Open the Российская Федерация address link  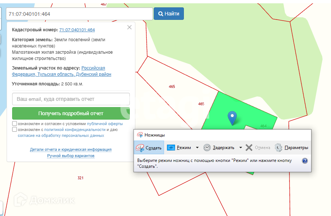pyautogui.click(x=61, y=71)
